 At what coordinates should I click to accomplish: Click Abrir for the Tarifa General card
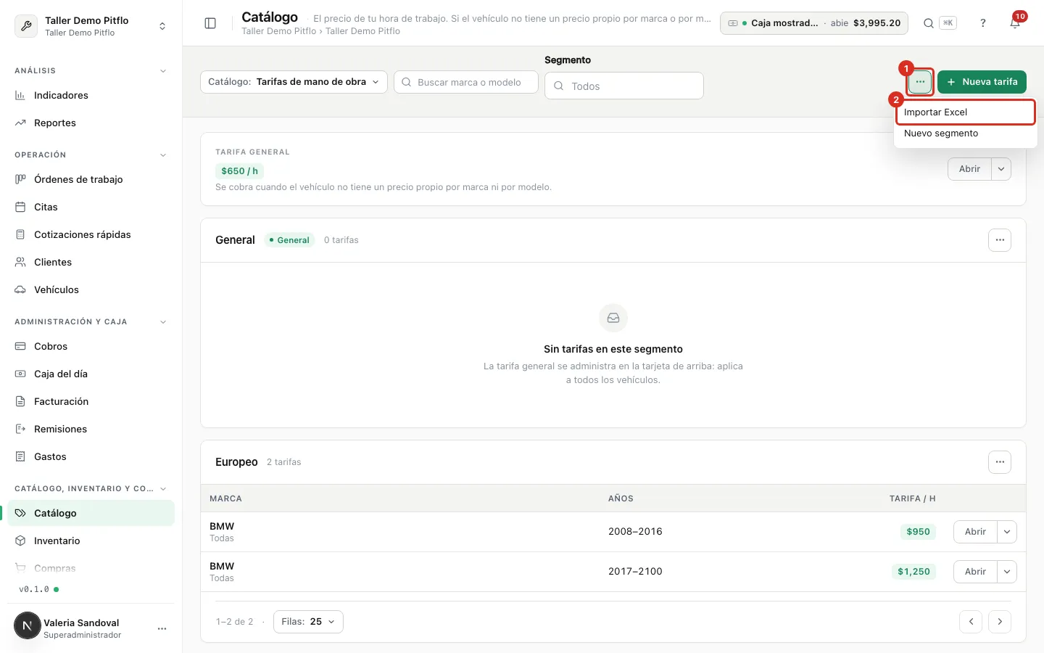point(969,169)
